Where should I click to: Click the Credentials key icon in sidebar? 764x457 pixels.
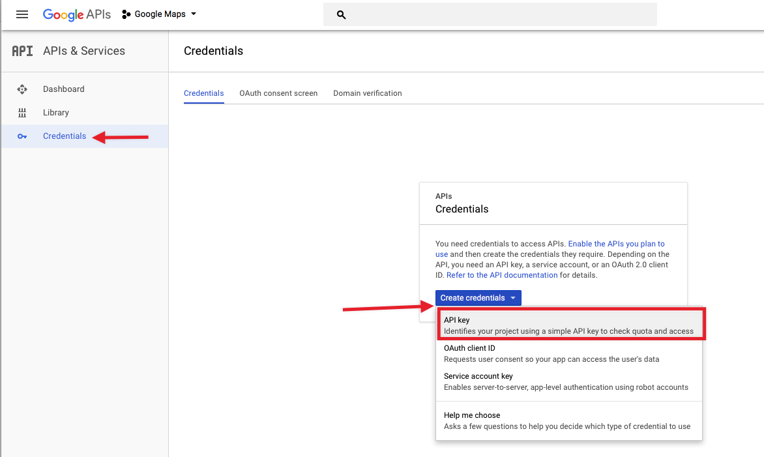[x=22, y=136]
